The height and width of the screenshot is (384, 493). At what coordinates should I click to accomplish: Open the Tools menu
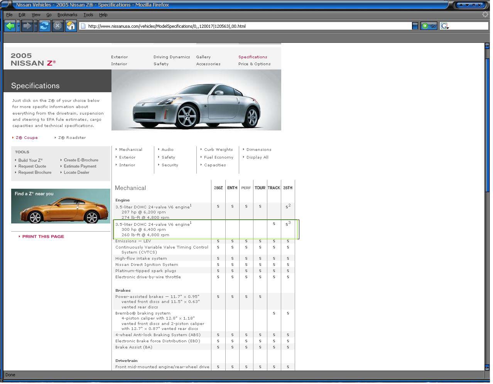coord(88,15)
